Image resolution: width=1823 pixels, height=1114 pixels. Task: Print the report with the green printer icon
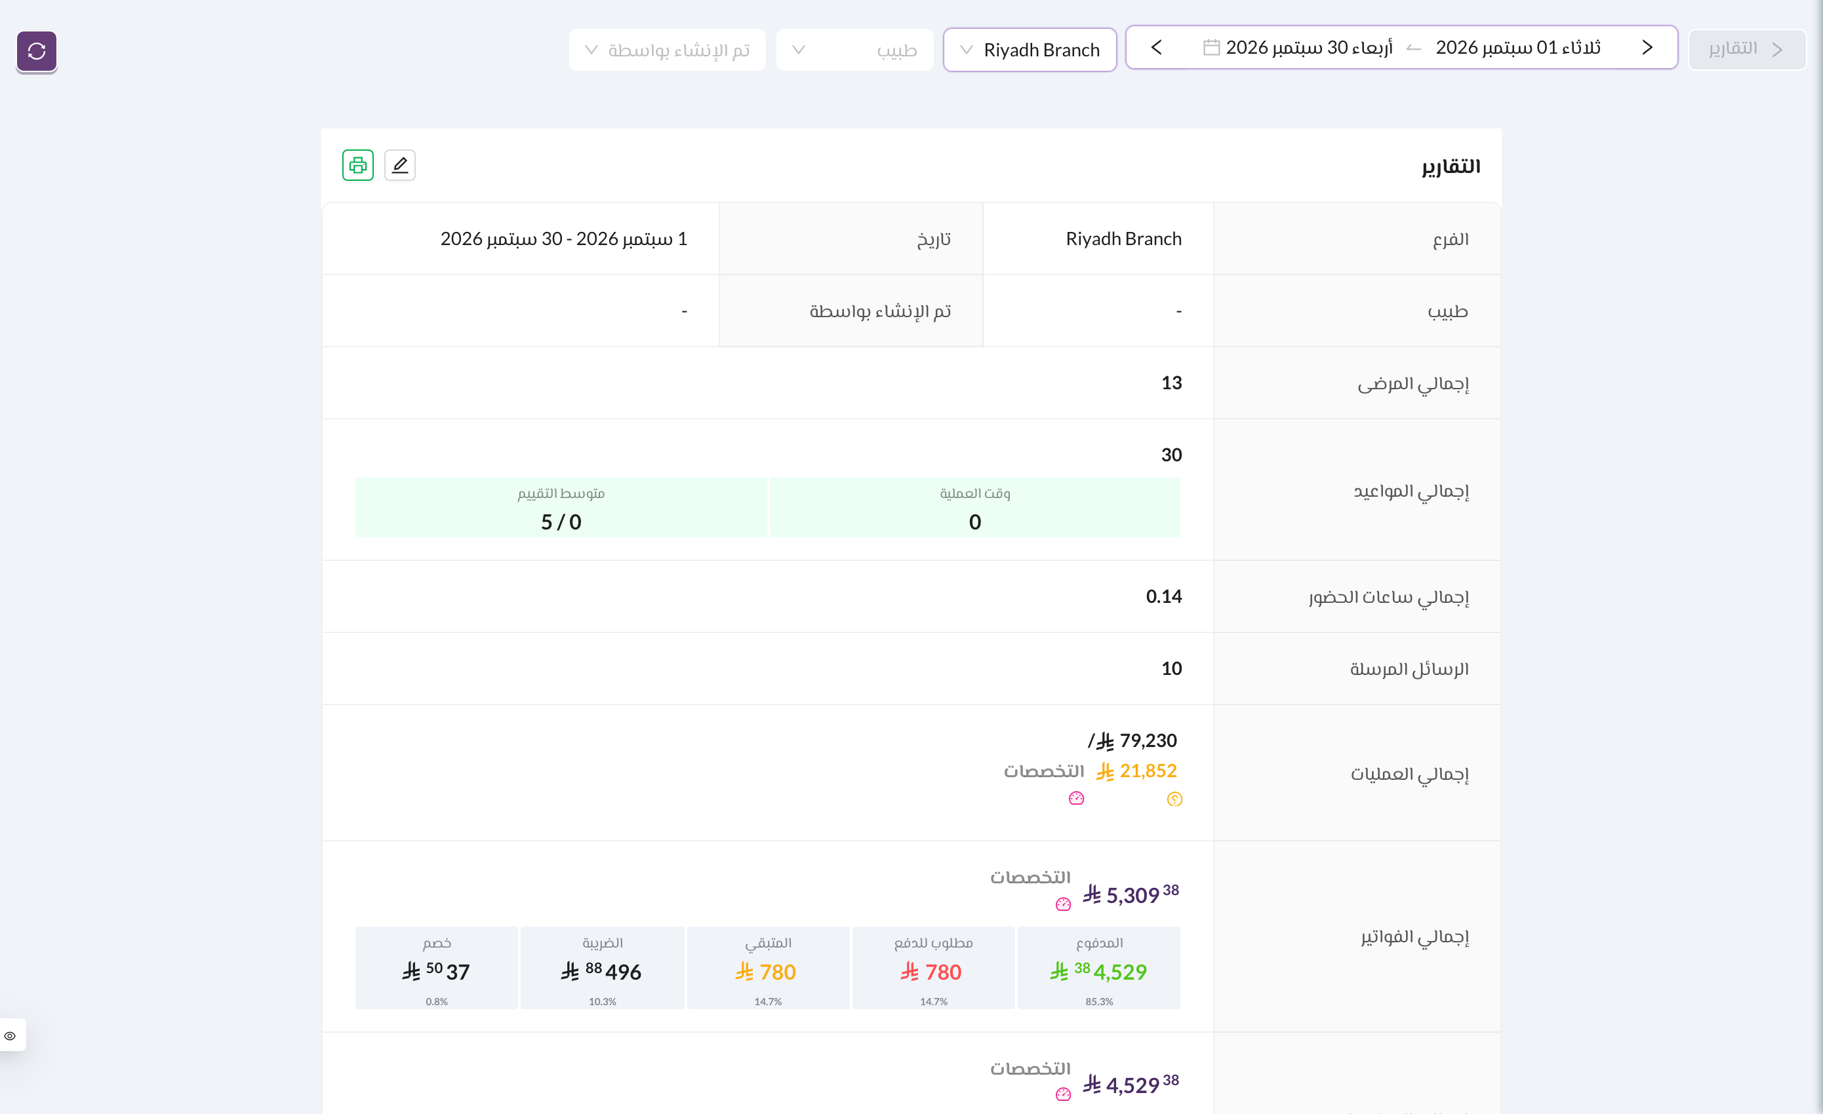[x=358, y=165]
